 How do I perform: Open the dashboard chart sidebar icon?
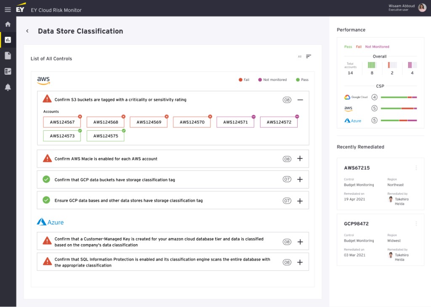pyautogui.click(x=8, y=40)
